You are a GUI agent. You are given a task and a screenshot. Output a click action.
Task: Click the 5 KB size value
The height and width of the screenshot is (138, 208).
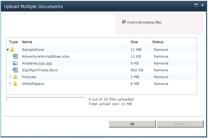coord(135,63)
